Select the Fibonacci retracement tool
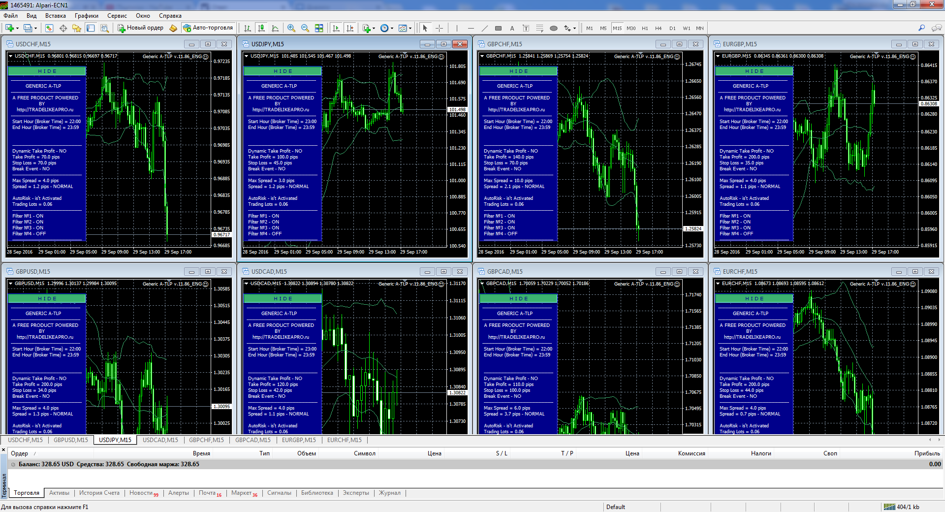This screenshot has height=512, width=945. click(x=539, y=28)
